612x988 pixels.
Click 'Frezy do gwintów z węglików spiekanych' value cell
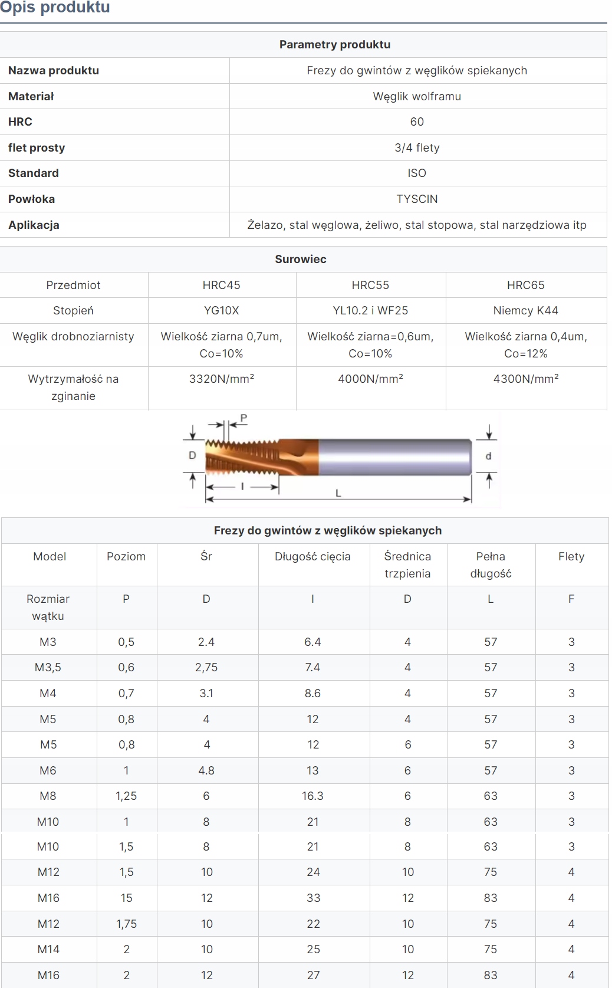[x=417, y=70]
